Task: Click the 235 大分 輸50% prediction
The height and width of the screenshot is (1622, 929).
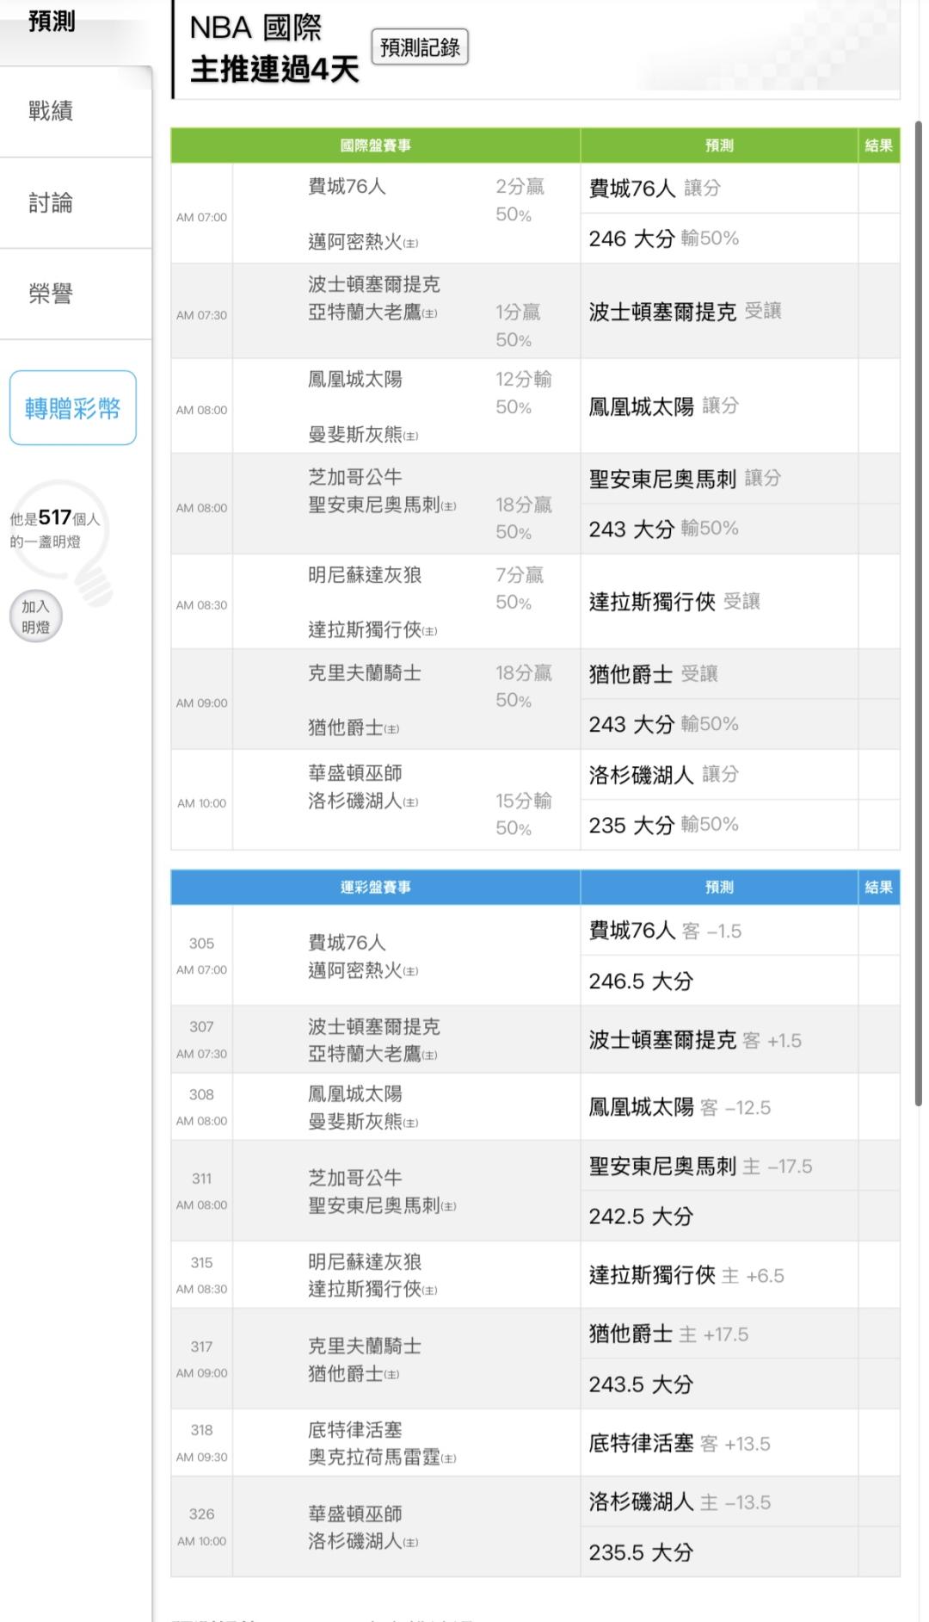Action: (x=664, y=825)
